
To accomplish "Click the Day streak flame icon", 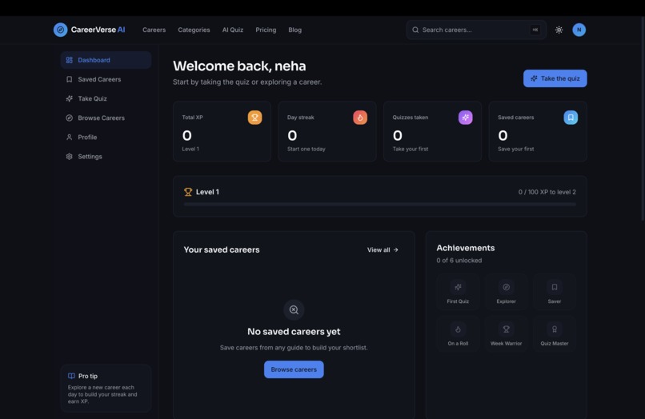I will click(x=360, y=118).
